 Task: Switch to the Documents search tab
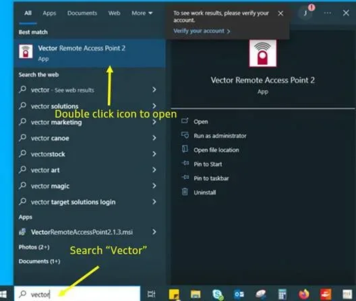pyautogui.click(x=82, y=13)
